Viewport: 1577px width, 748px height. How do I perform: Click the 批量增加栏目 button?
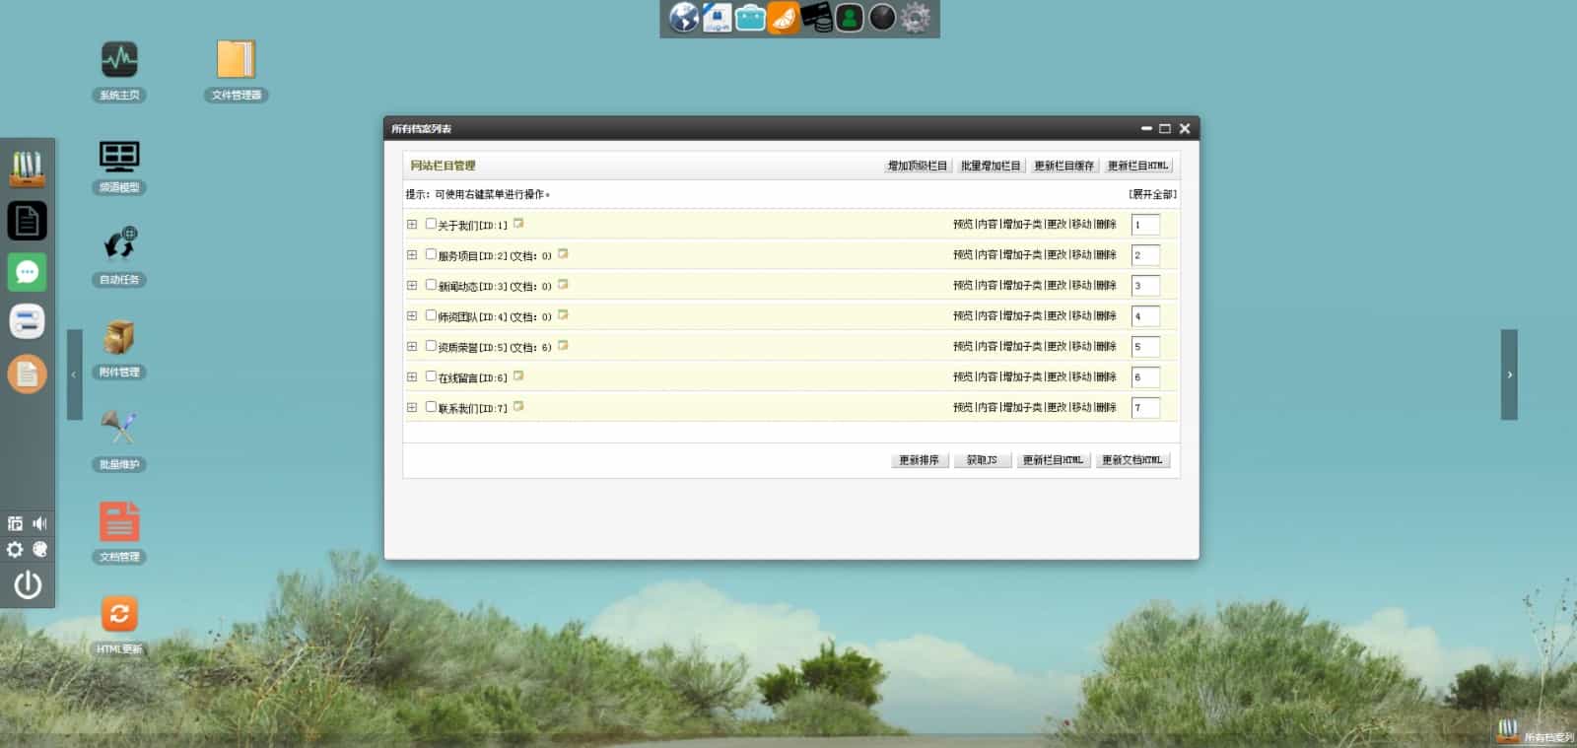(991, 166)
